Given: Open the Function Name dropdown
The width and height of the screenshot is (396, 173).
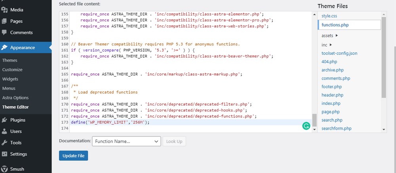Looking at the screenshot, I should point(126,141).
